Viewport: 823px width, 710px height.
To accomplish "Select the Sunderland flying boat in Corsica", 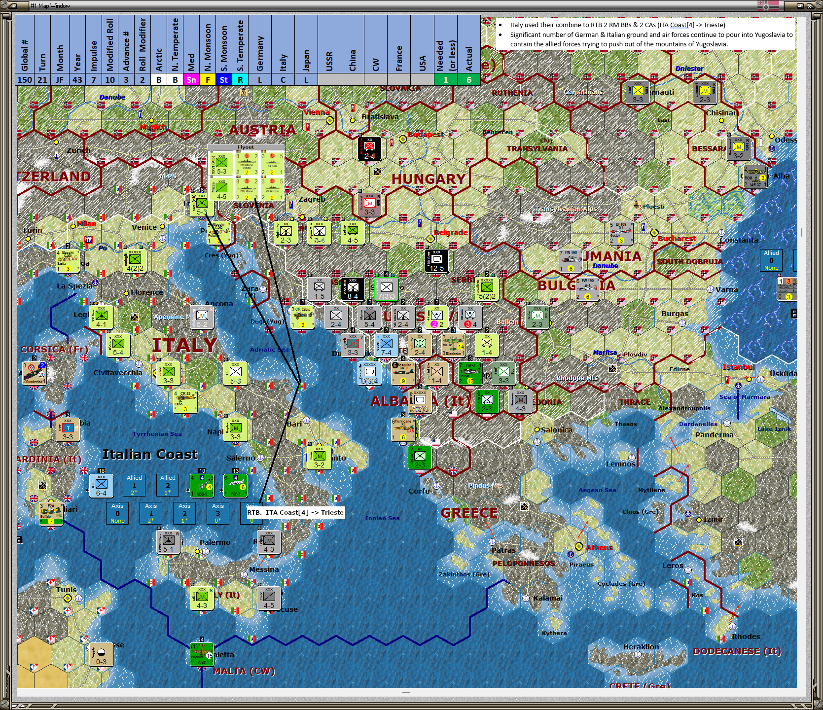I will pyautogui.click(x=34, y=373).
